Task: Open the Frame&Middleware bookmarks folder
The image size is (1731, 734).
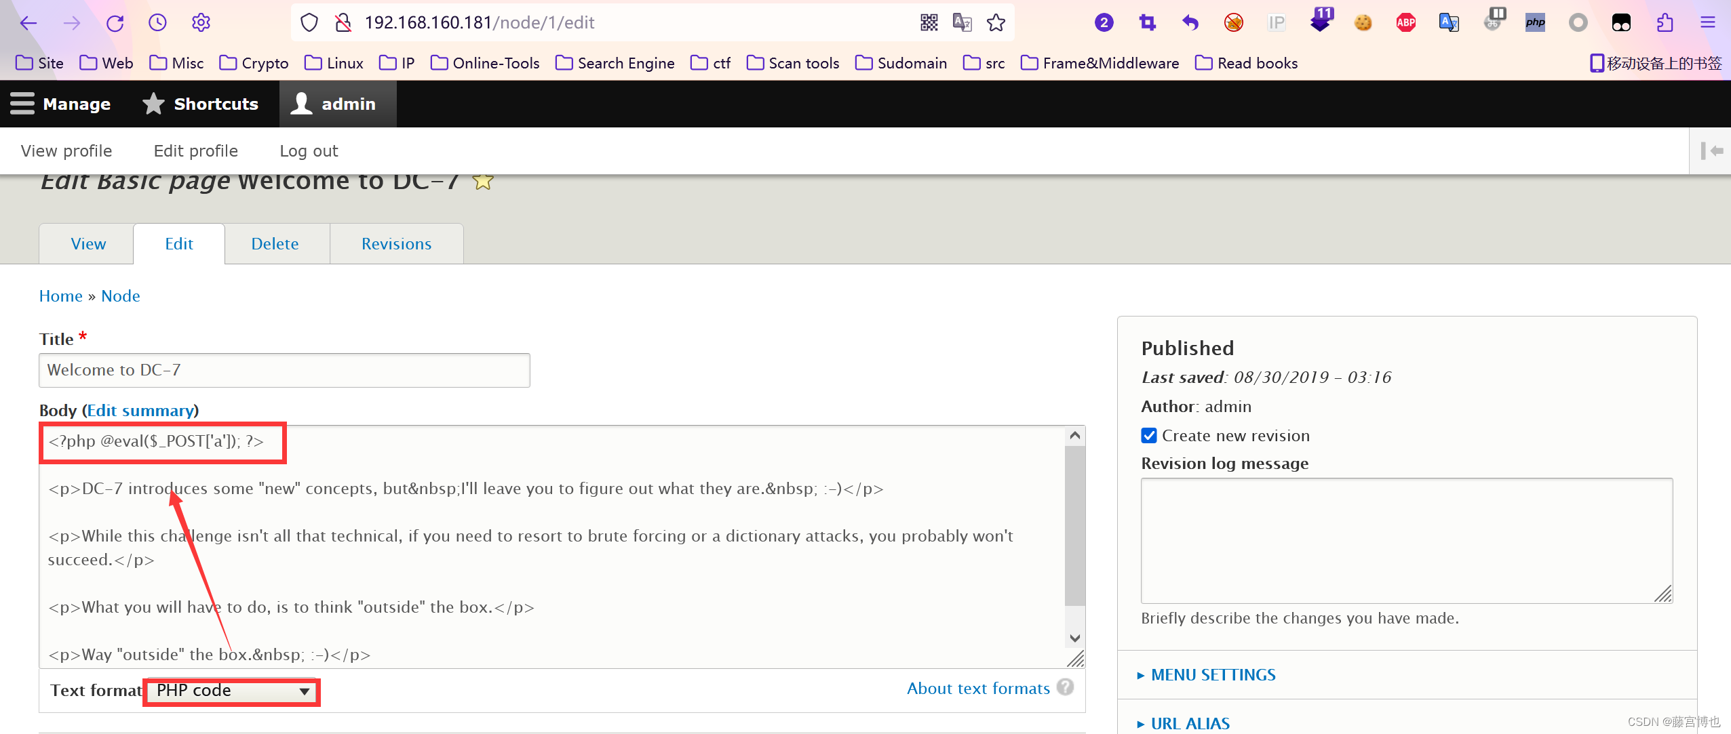Action: 1100,63
